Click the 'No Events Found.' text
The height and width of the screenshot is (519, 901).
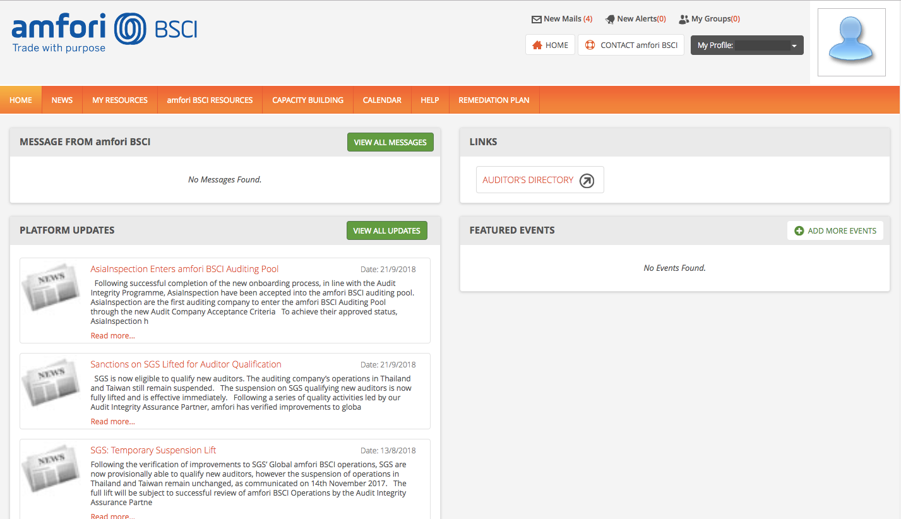[x=674, y=268]
